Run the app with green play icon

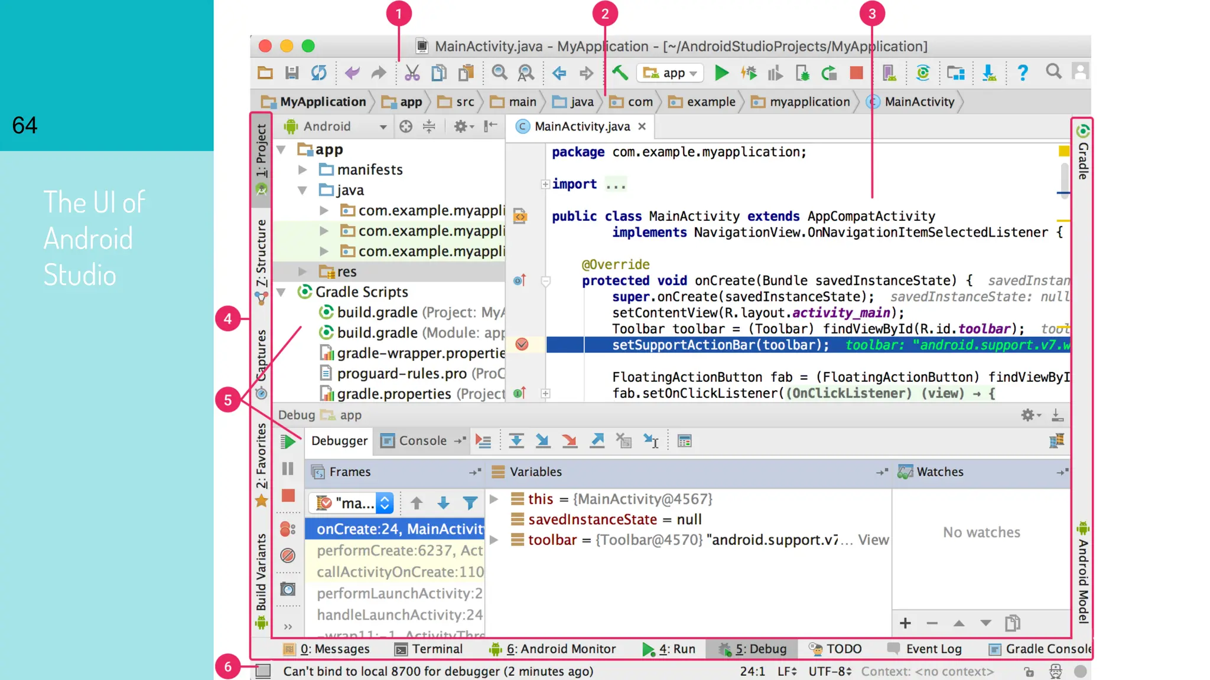[x=721, y=73]
